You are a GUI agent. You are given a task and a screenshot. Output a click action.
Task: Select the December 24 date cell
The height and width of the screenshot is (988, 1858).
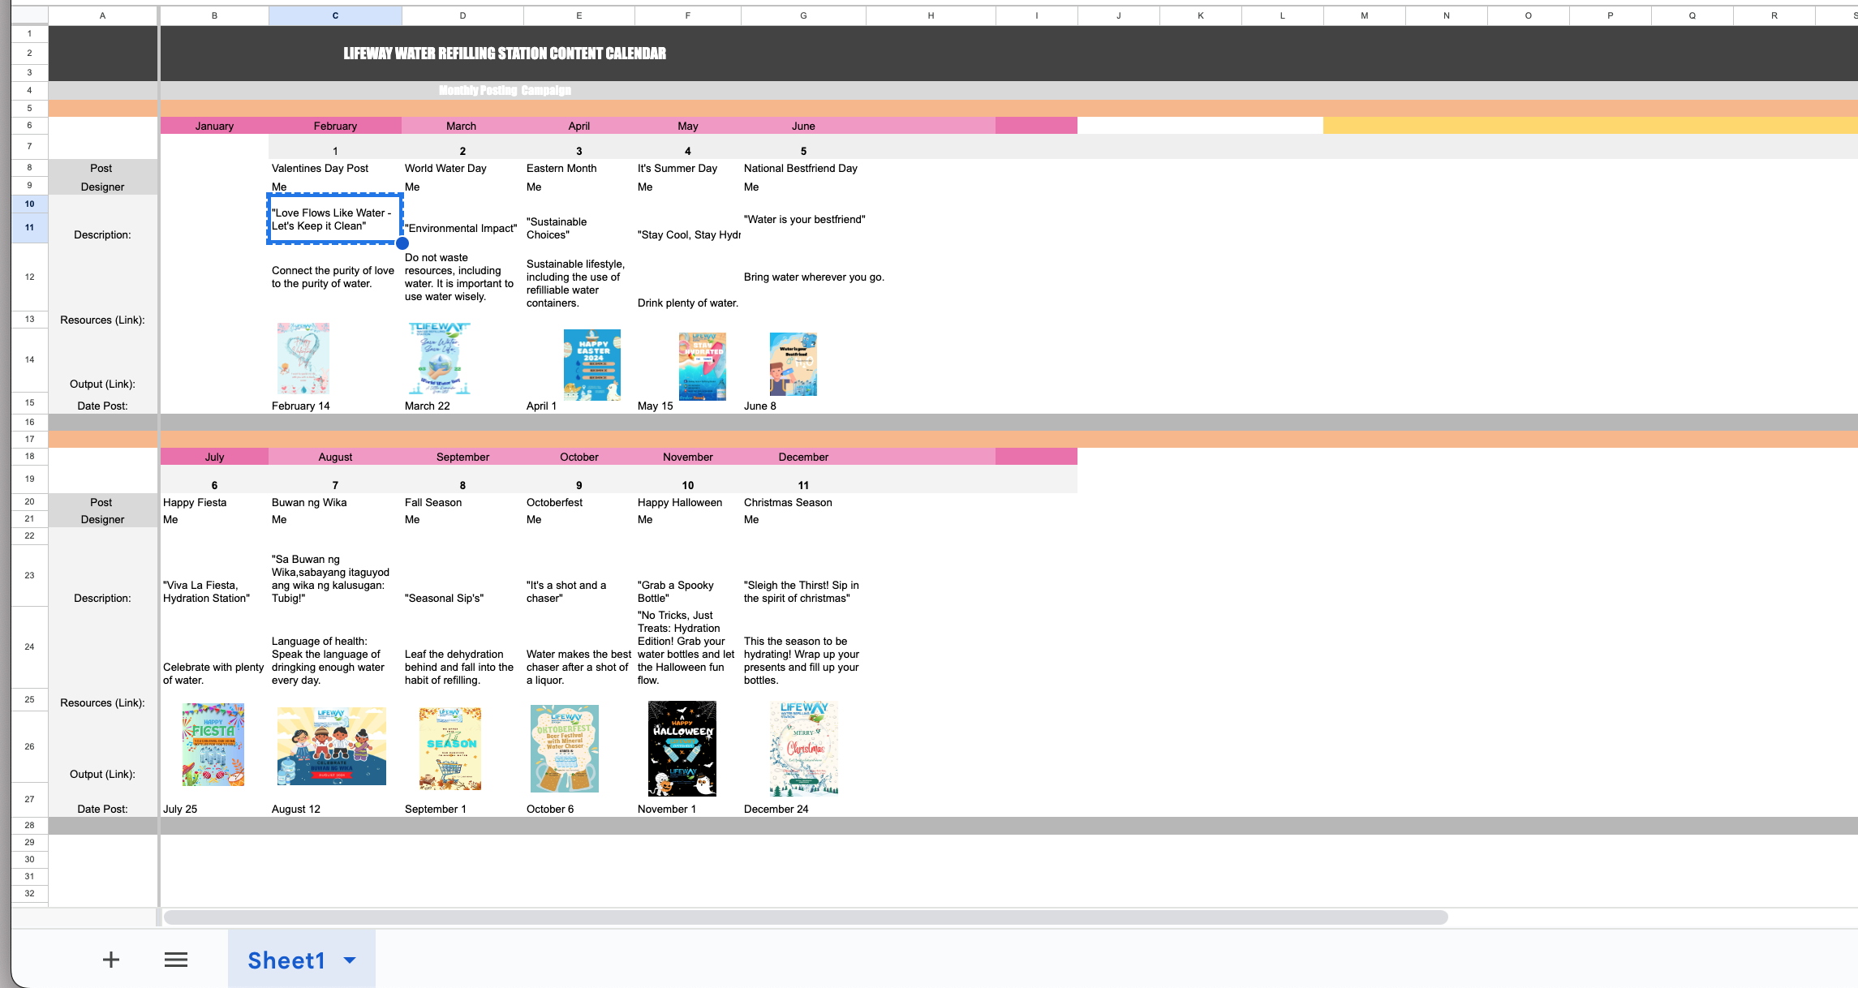pyautogui.click(x=776, y=809)
